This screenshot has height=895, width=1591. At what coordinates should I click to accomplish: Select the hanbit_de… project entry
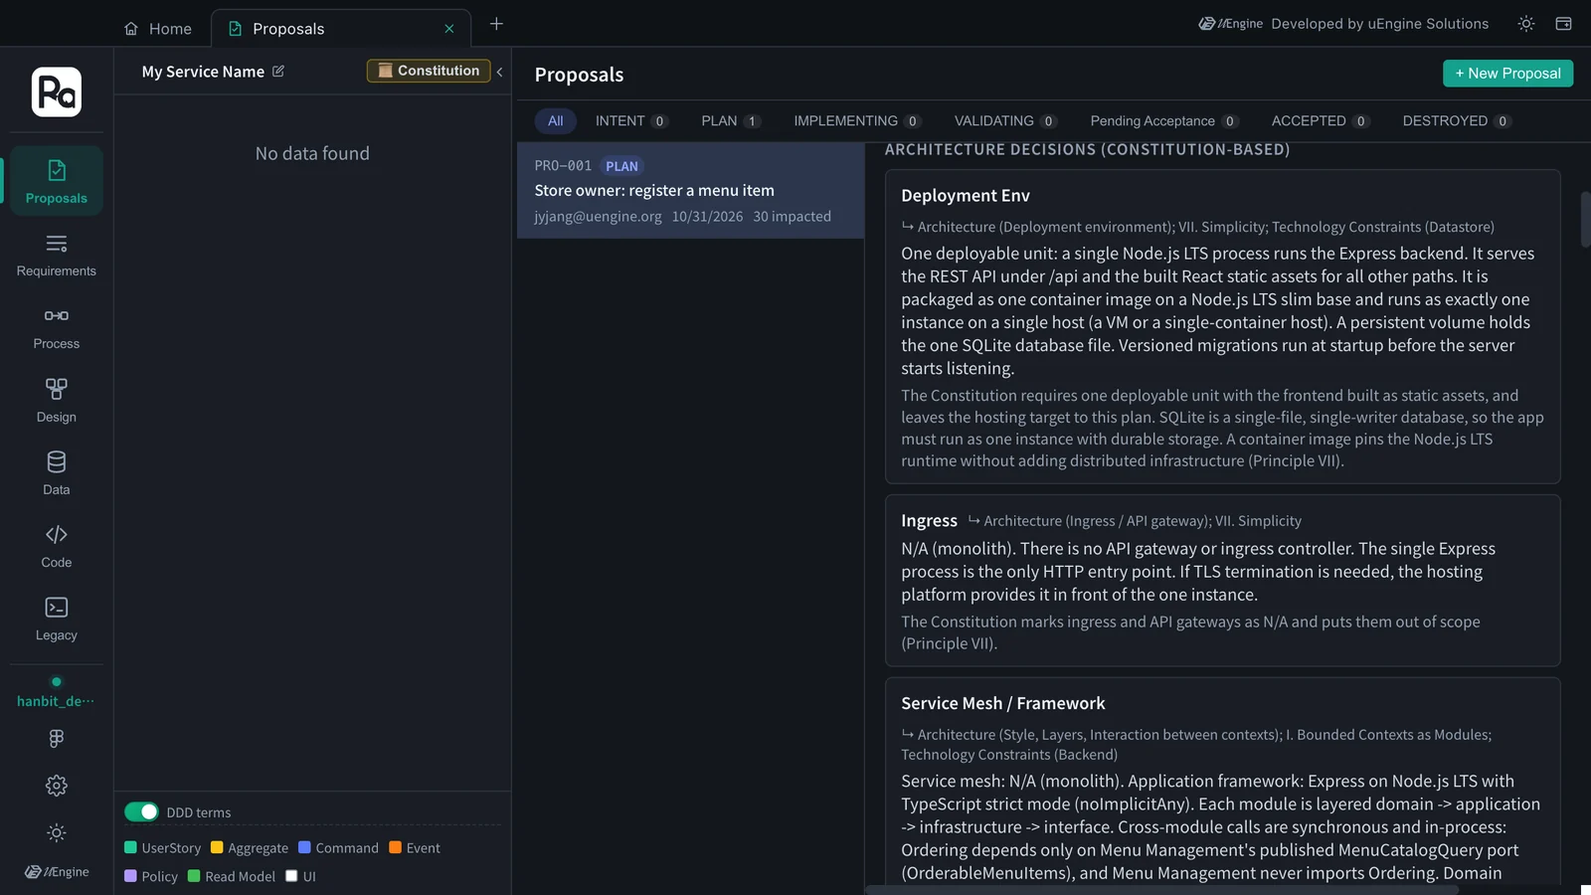tap(56, 694)
